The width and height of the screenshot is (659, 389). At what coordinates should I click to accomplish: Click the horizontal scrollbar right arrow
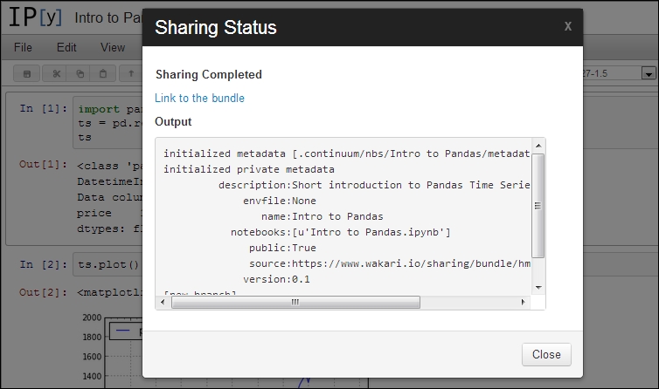[x=523, y=302]
